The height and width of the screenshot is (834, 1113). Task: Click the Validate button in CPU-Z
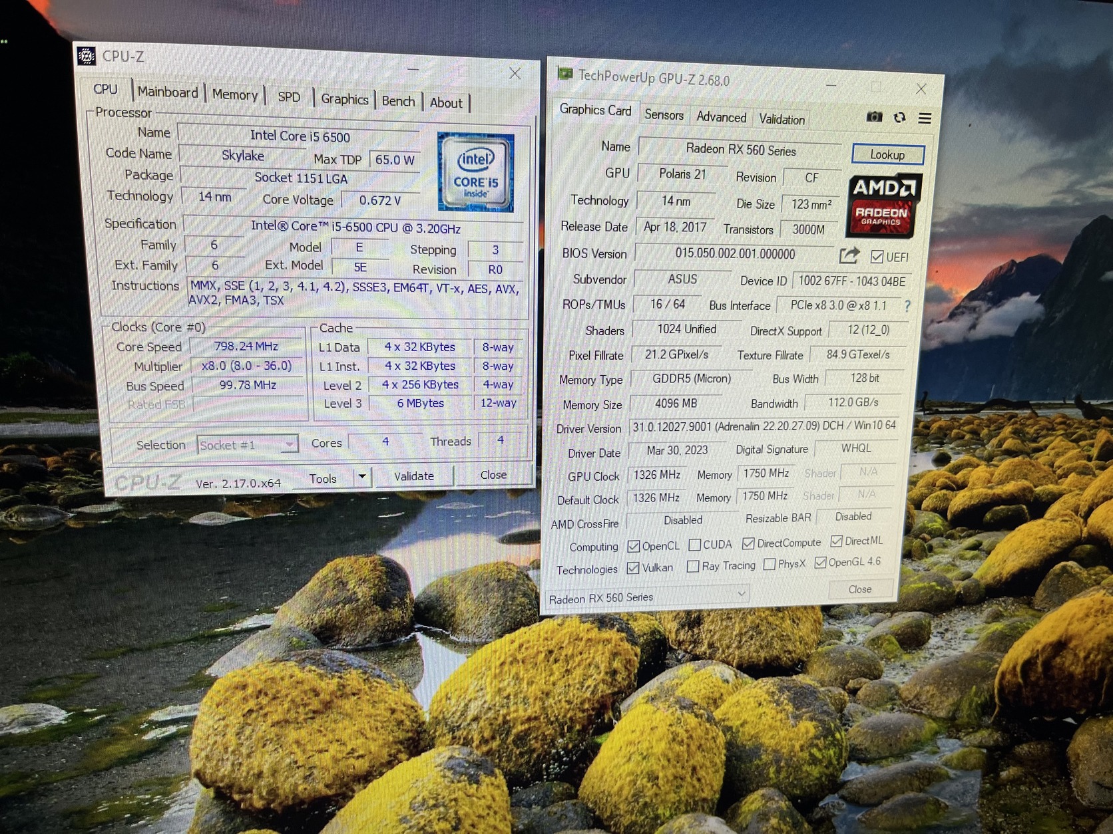[413, 476]
